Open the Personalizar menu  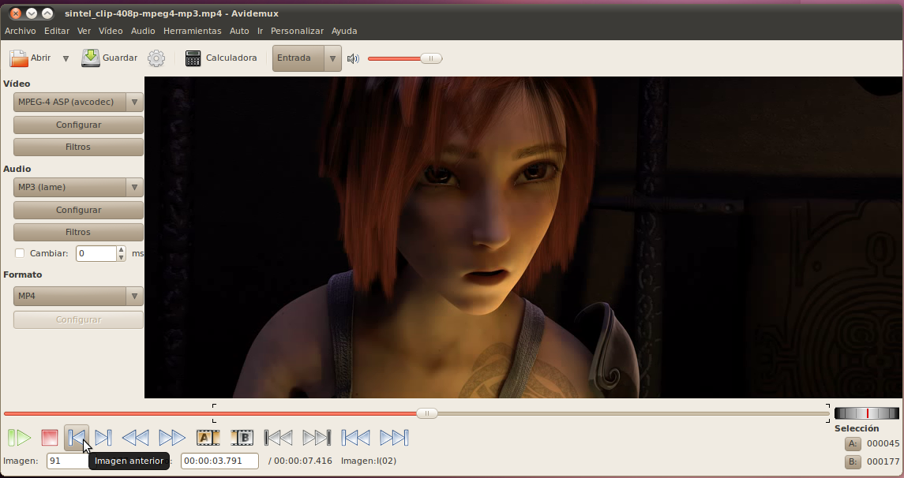point(297,31)
